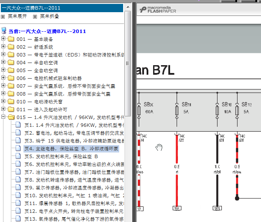Click the 005 全自动空调 folder icon
The image size is (261, 222).
point(11,70)
